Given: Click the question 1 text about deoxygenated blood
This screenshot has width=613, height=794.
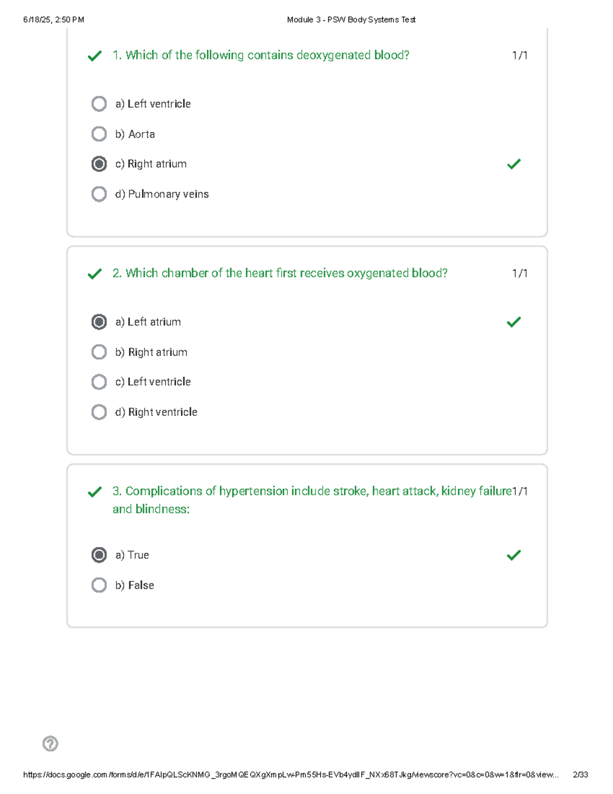Looking at the screenshot, I should pyautogui.click(x=261, y=55).
